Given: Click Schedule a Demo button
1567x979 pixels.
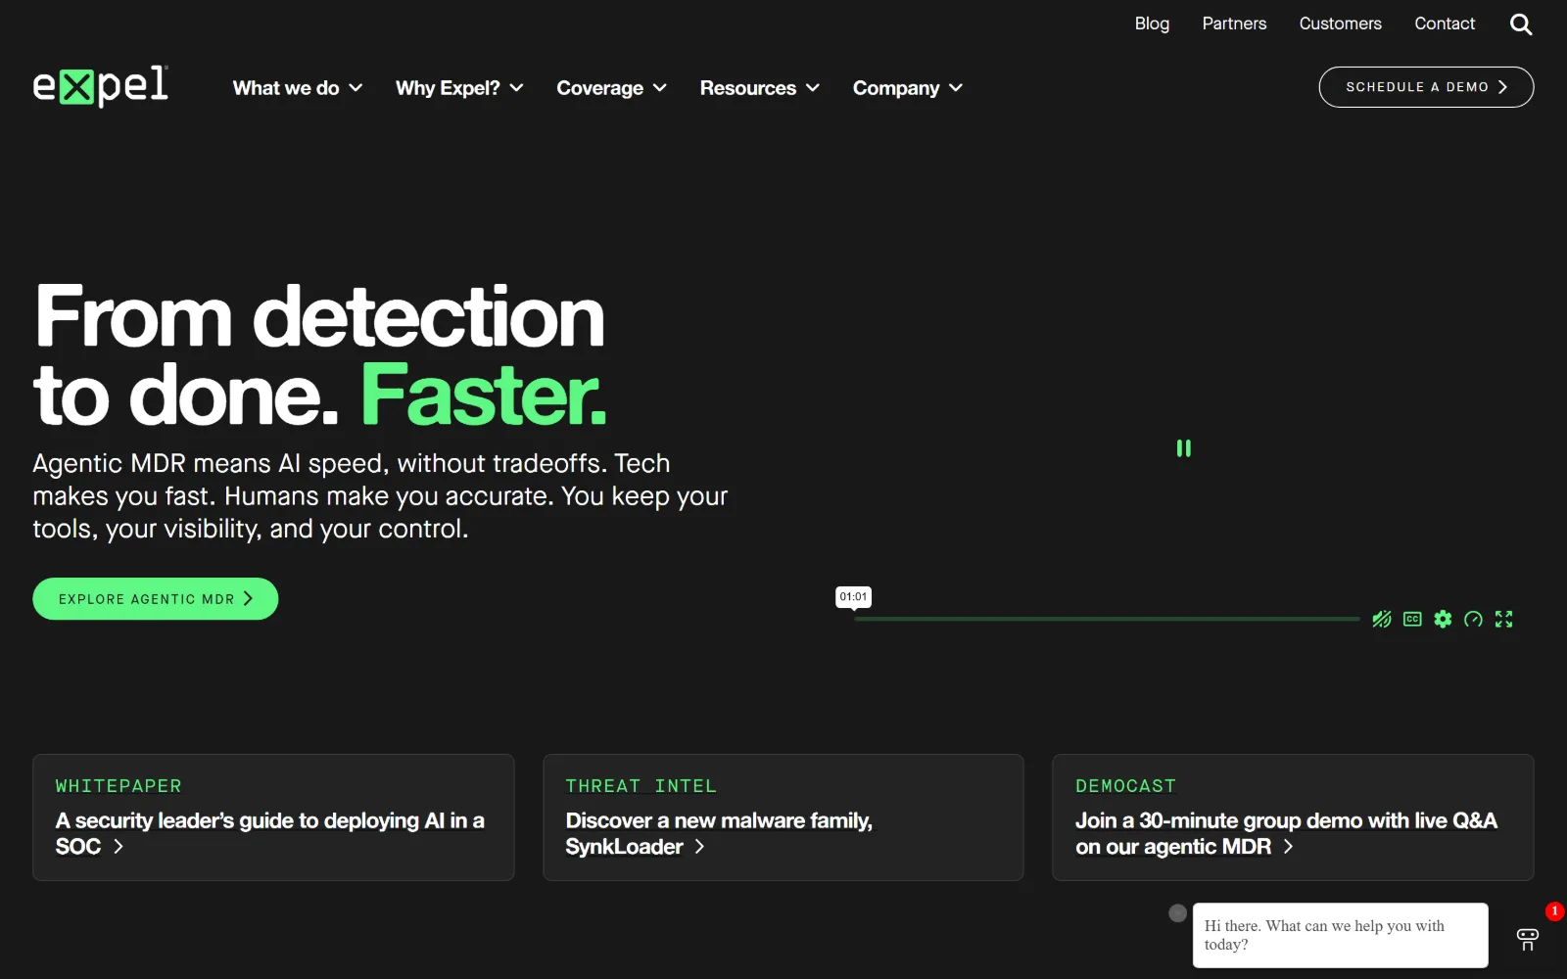Looking at the screenshot, I should click(x=1426, y=87).
